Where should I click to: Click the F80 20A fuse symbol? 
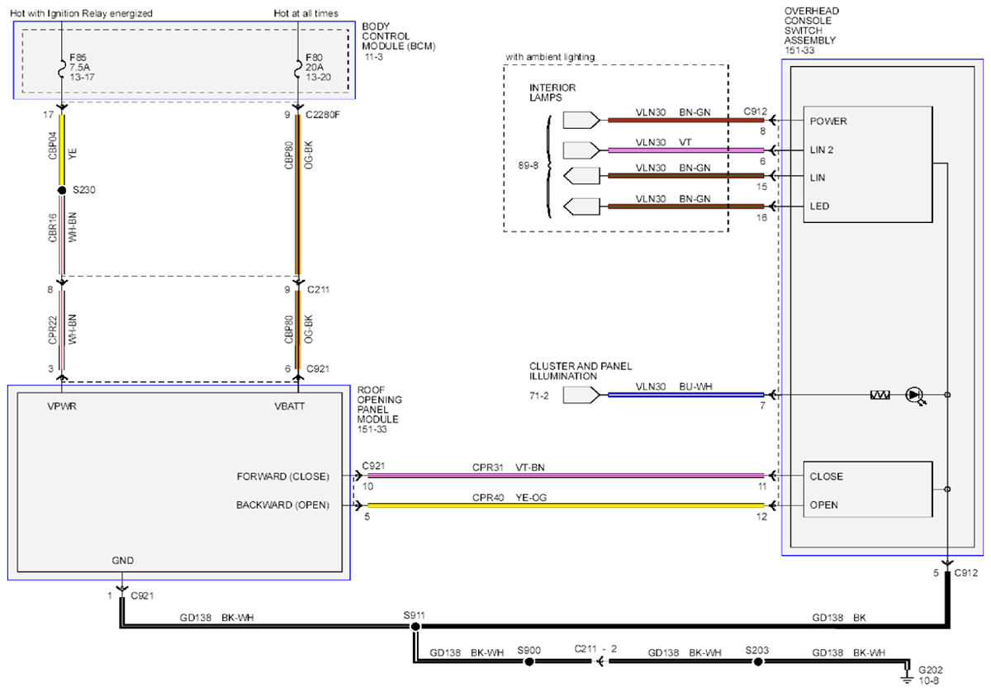click(x=298, y=64)
